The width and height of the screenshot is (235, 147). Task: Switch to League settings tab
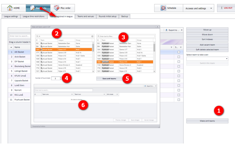(11, 16)
